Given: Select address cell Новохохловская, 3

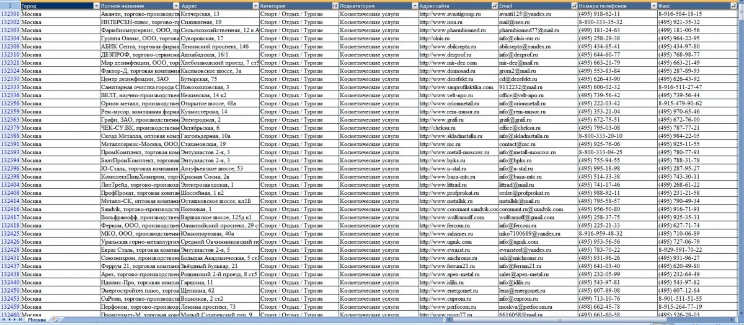Looking at the screenshot, I should (219, 87).
